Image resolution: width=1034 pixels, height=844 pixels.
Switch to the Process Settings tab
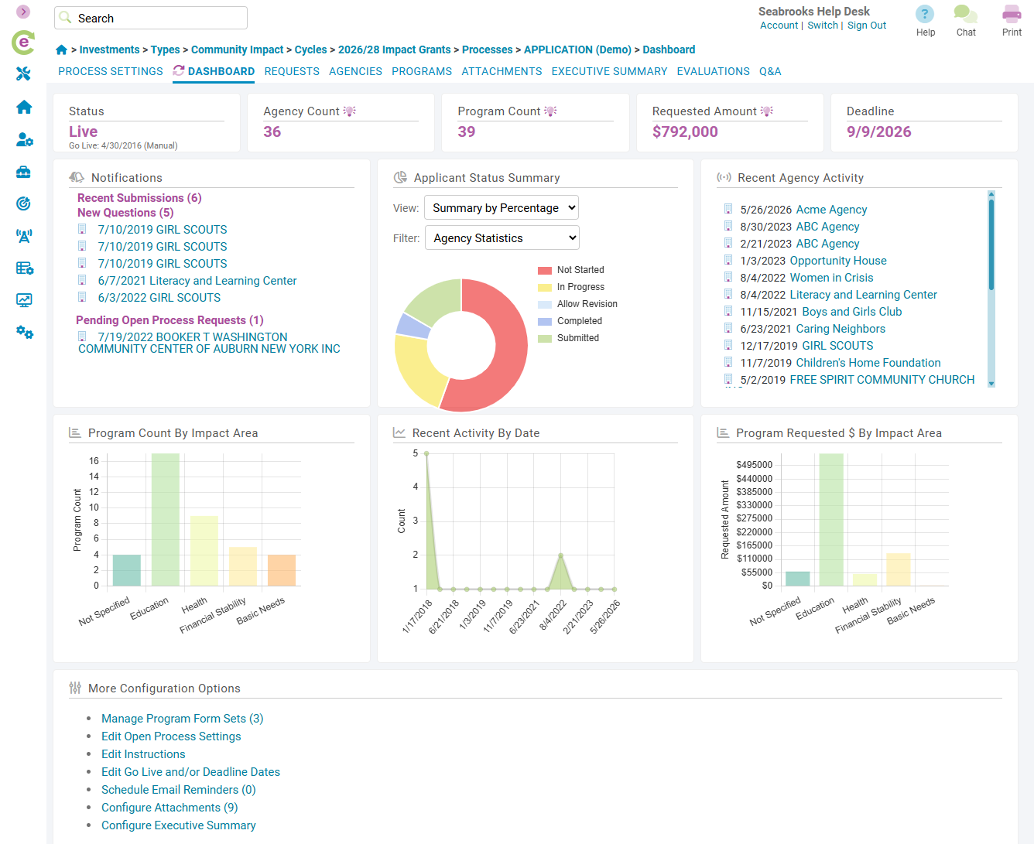click(x=111, y=71)
